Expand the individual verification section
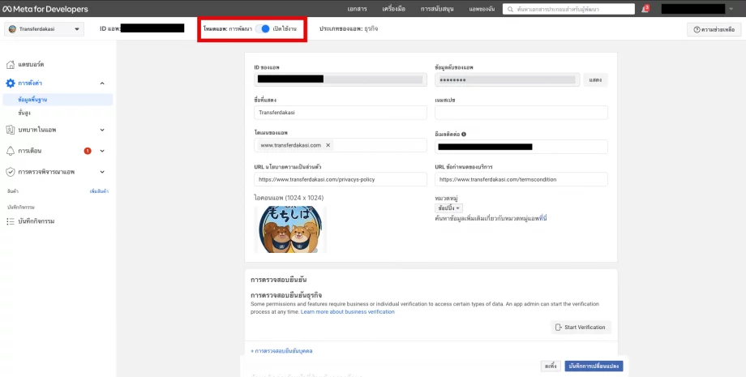 point(281,351)
